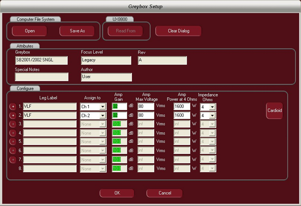
Task: Click the Open file button
Action: coord(30,31)
